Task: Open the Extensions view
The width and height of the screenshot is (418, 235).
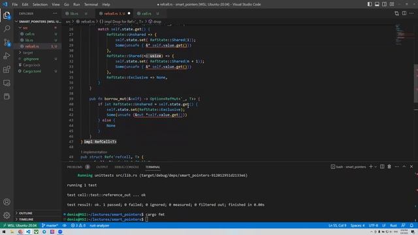Action: pos(7,70)
